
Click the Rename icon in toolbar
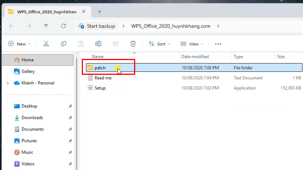(98, 44)
